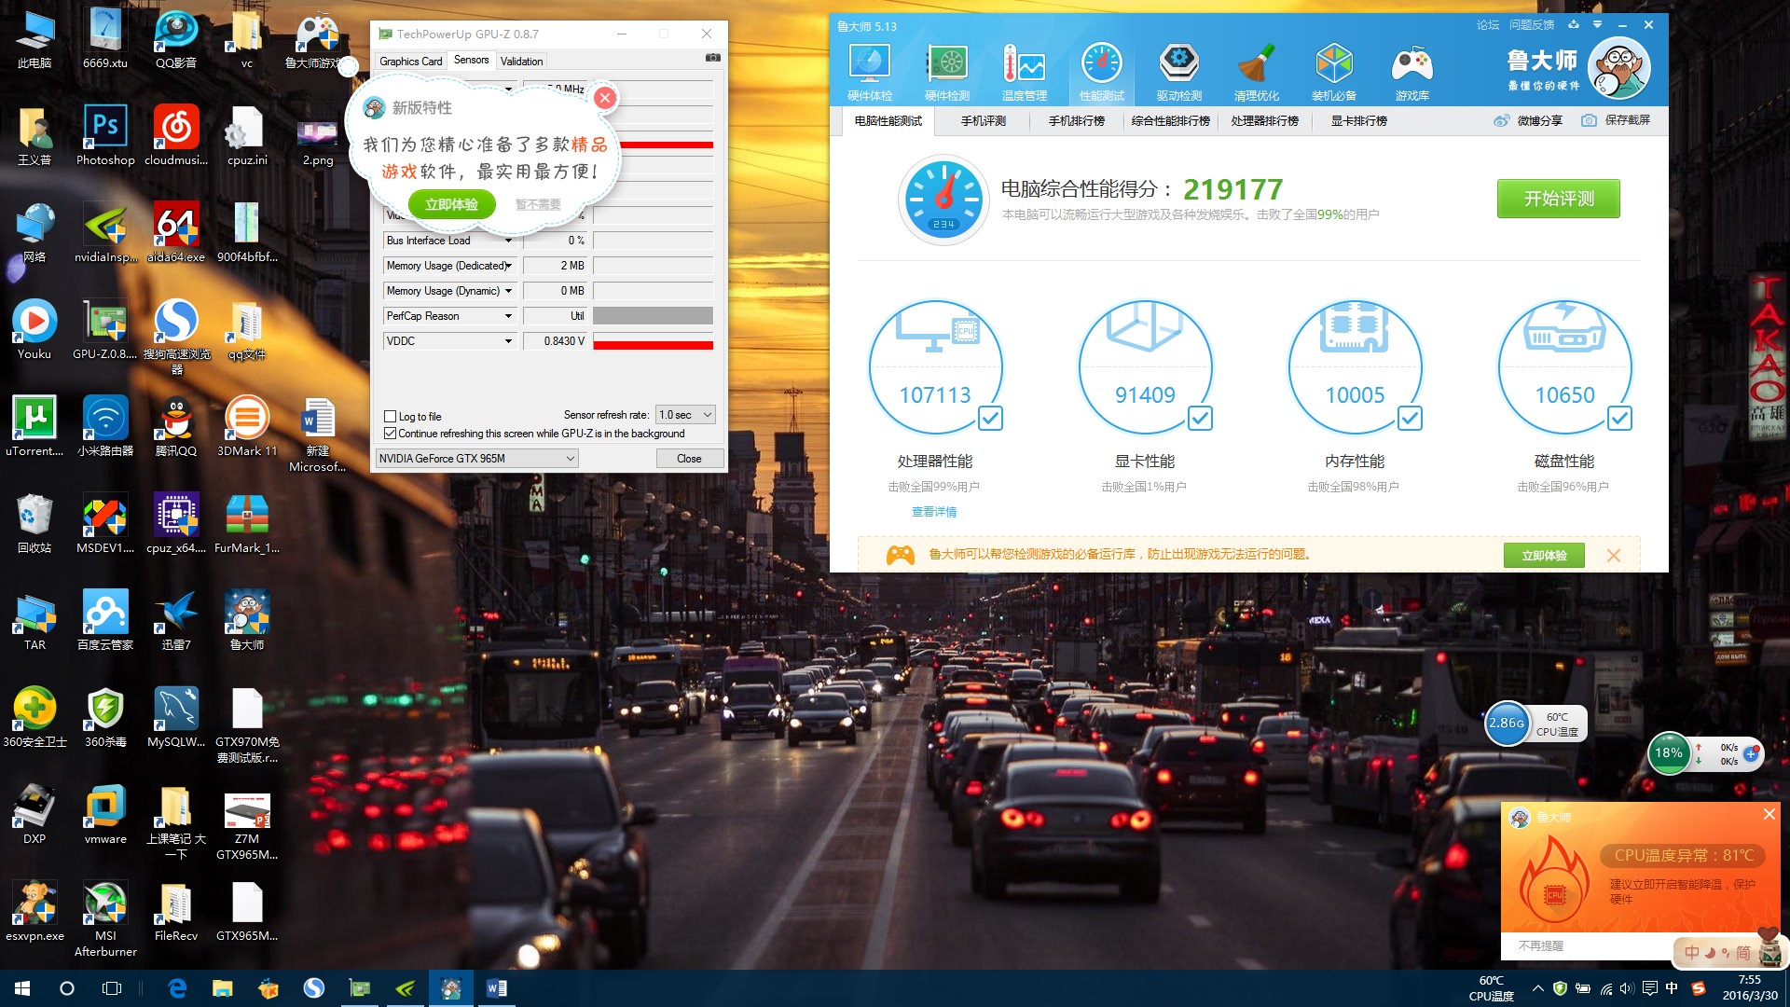Uncheck the 处理器性能 test checkbox
The height and width of the screenshot is (1007, 1790).
tap(990, 419)
